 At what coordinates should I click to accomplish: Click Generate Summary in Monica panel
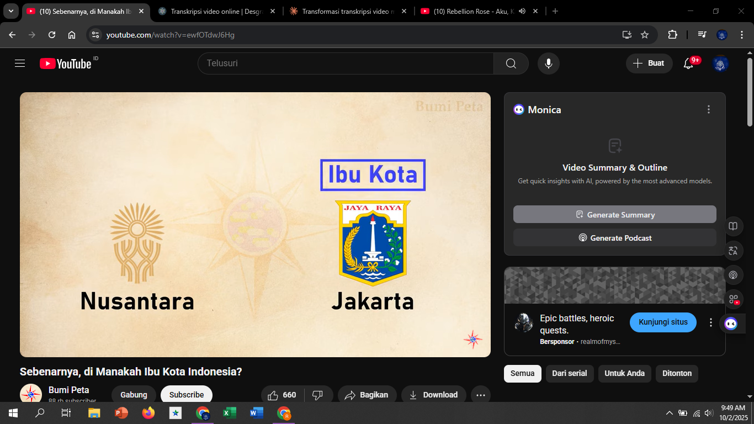pyautogui.click(x=614, y=214)
